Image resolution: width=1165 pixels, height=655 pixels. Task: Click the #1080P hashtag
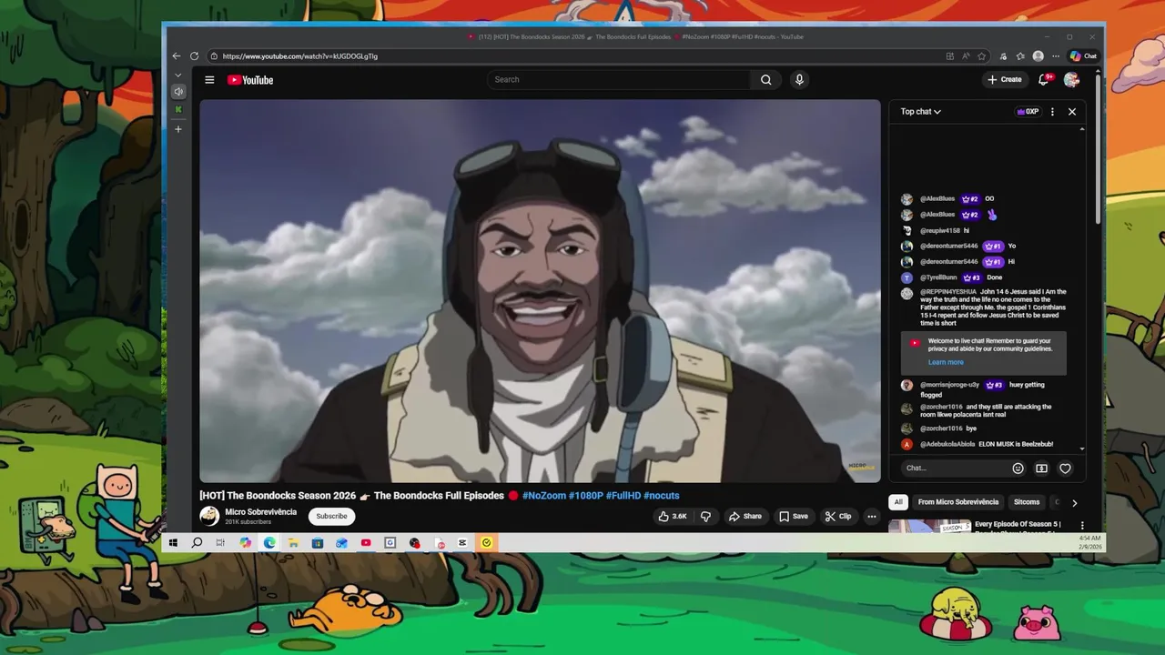coord(586,496)
